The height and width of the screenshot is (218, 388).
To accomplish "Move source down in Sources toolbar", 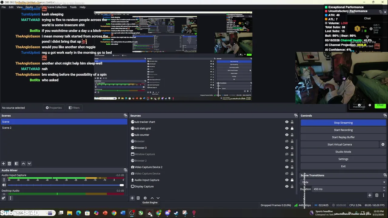I will tap(158, 198).
